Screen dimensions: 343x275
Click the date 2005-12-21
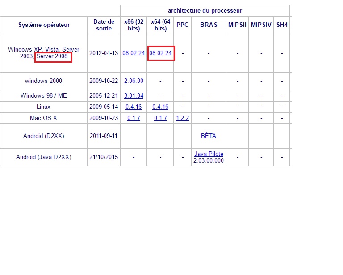pyautogui.click(x=104, y=95)
